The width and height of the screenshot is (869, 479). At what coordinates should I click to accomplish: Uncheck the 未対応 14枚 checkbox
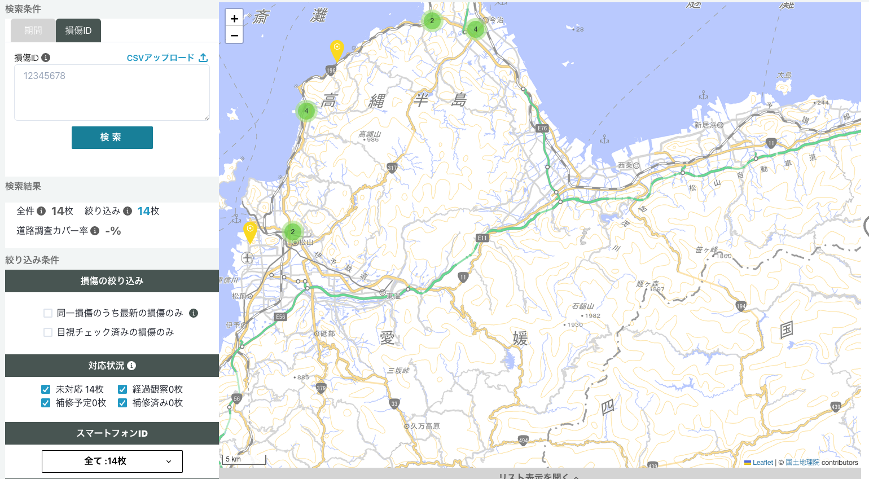pos(46,389)
